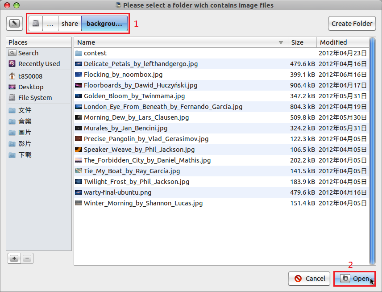Select the 'backgrou...' path breadcrumb
Screen dimensions: 382x292
[104, 24]
